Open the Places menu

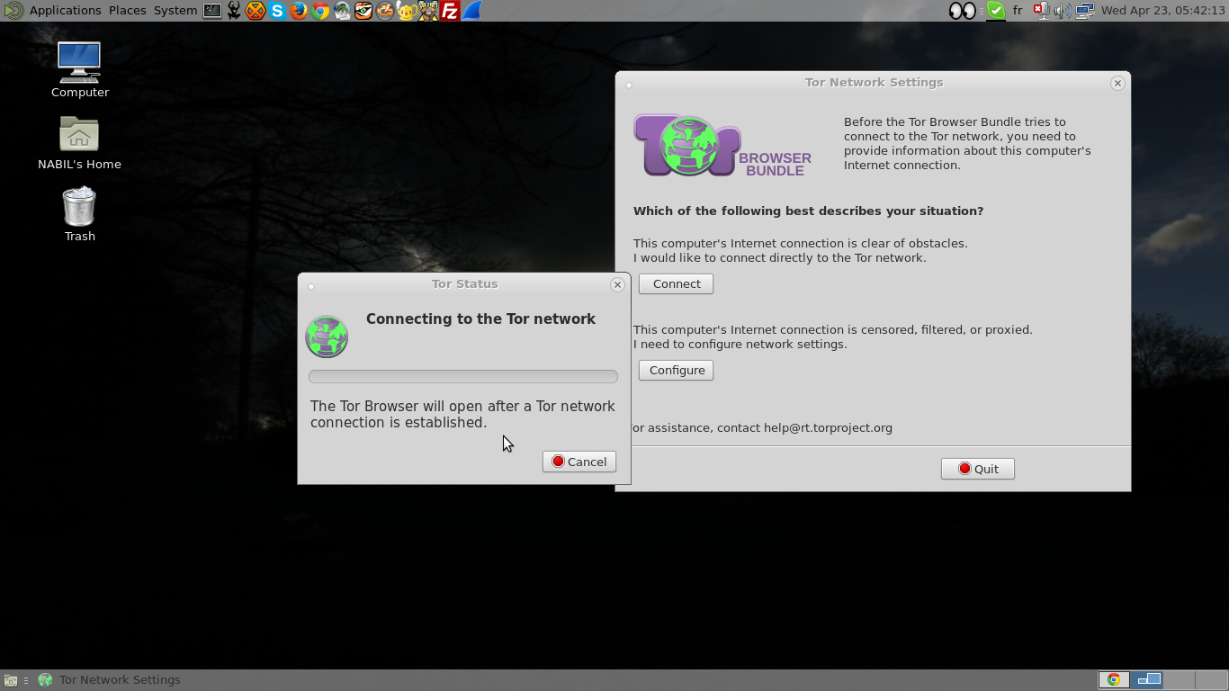[x=127, y=11]
